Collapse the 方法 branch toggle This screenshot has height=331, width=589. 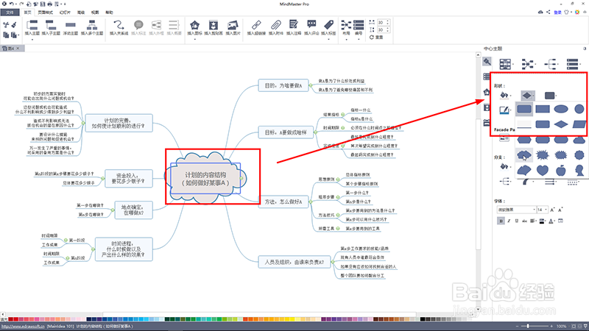click(310, 202)
